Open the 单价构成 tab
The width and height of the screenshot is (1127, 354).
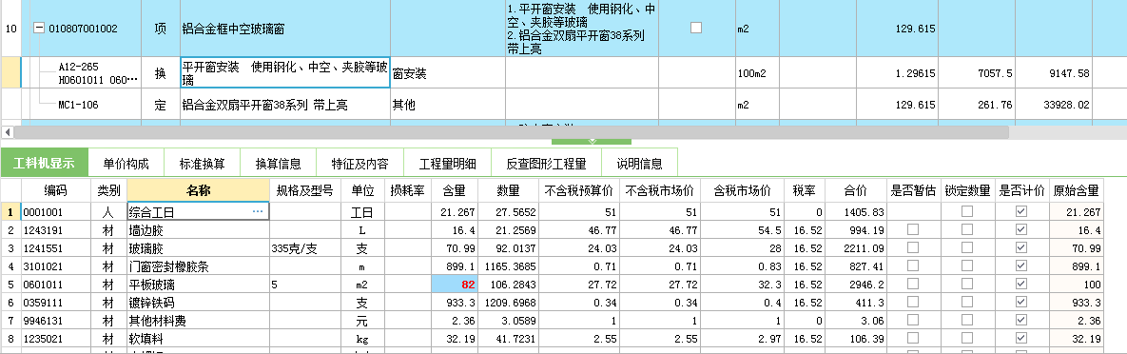coord(126,164)
